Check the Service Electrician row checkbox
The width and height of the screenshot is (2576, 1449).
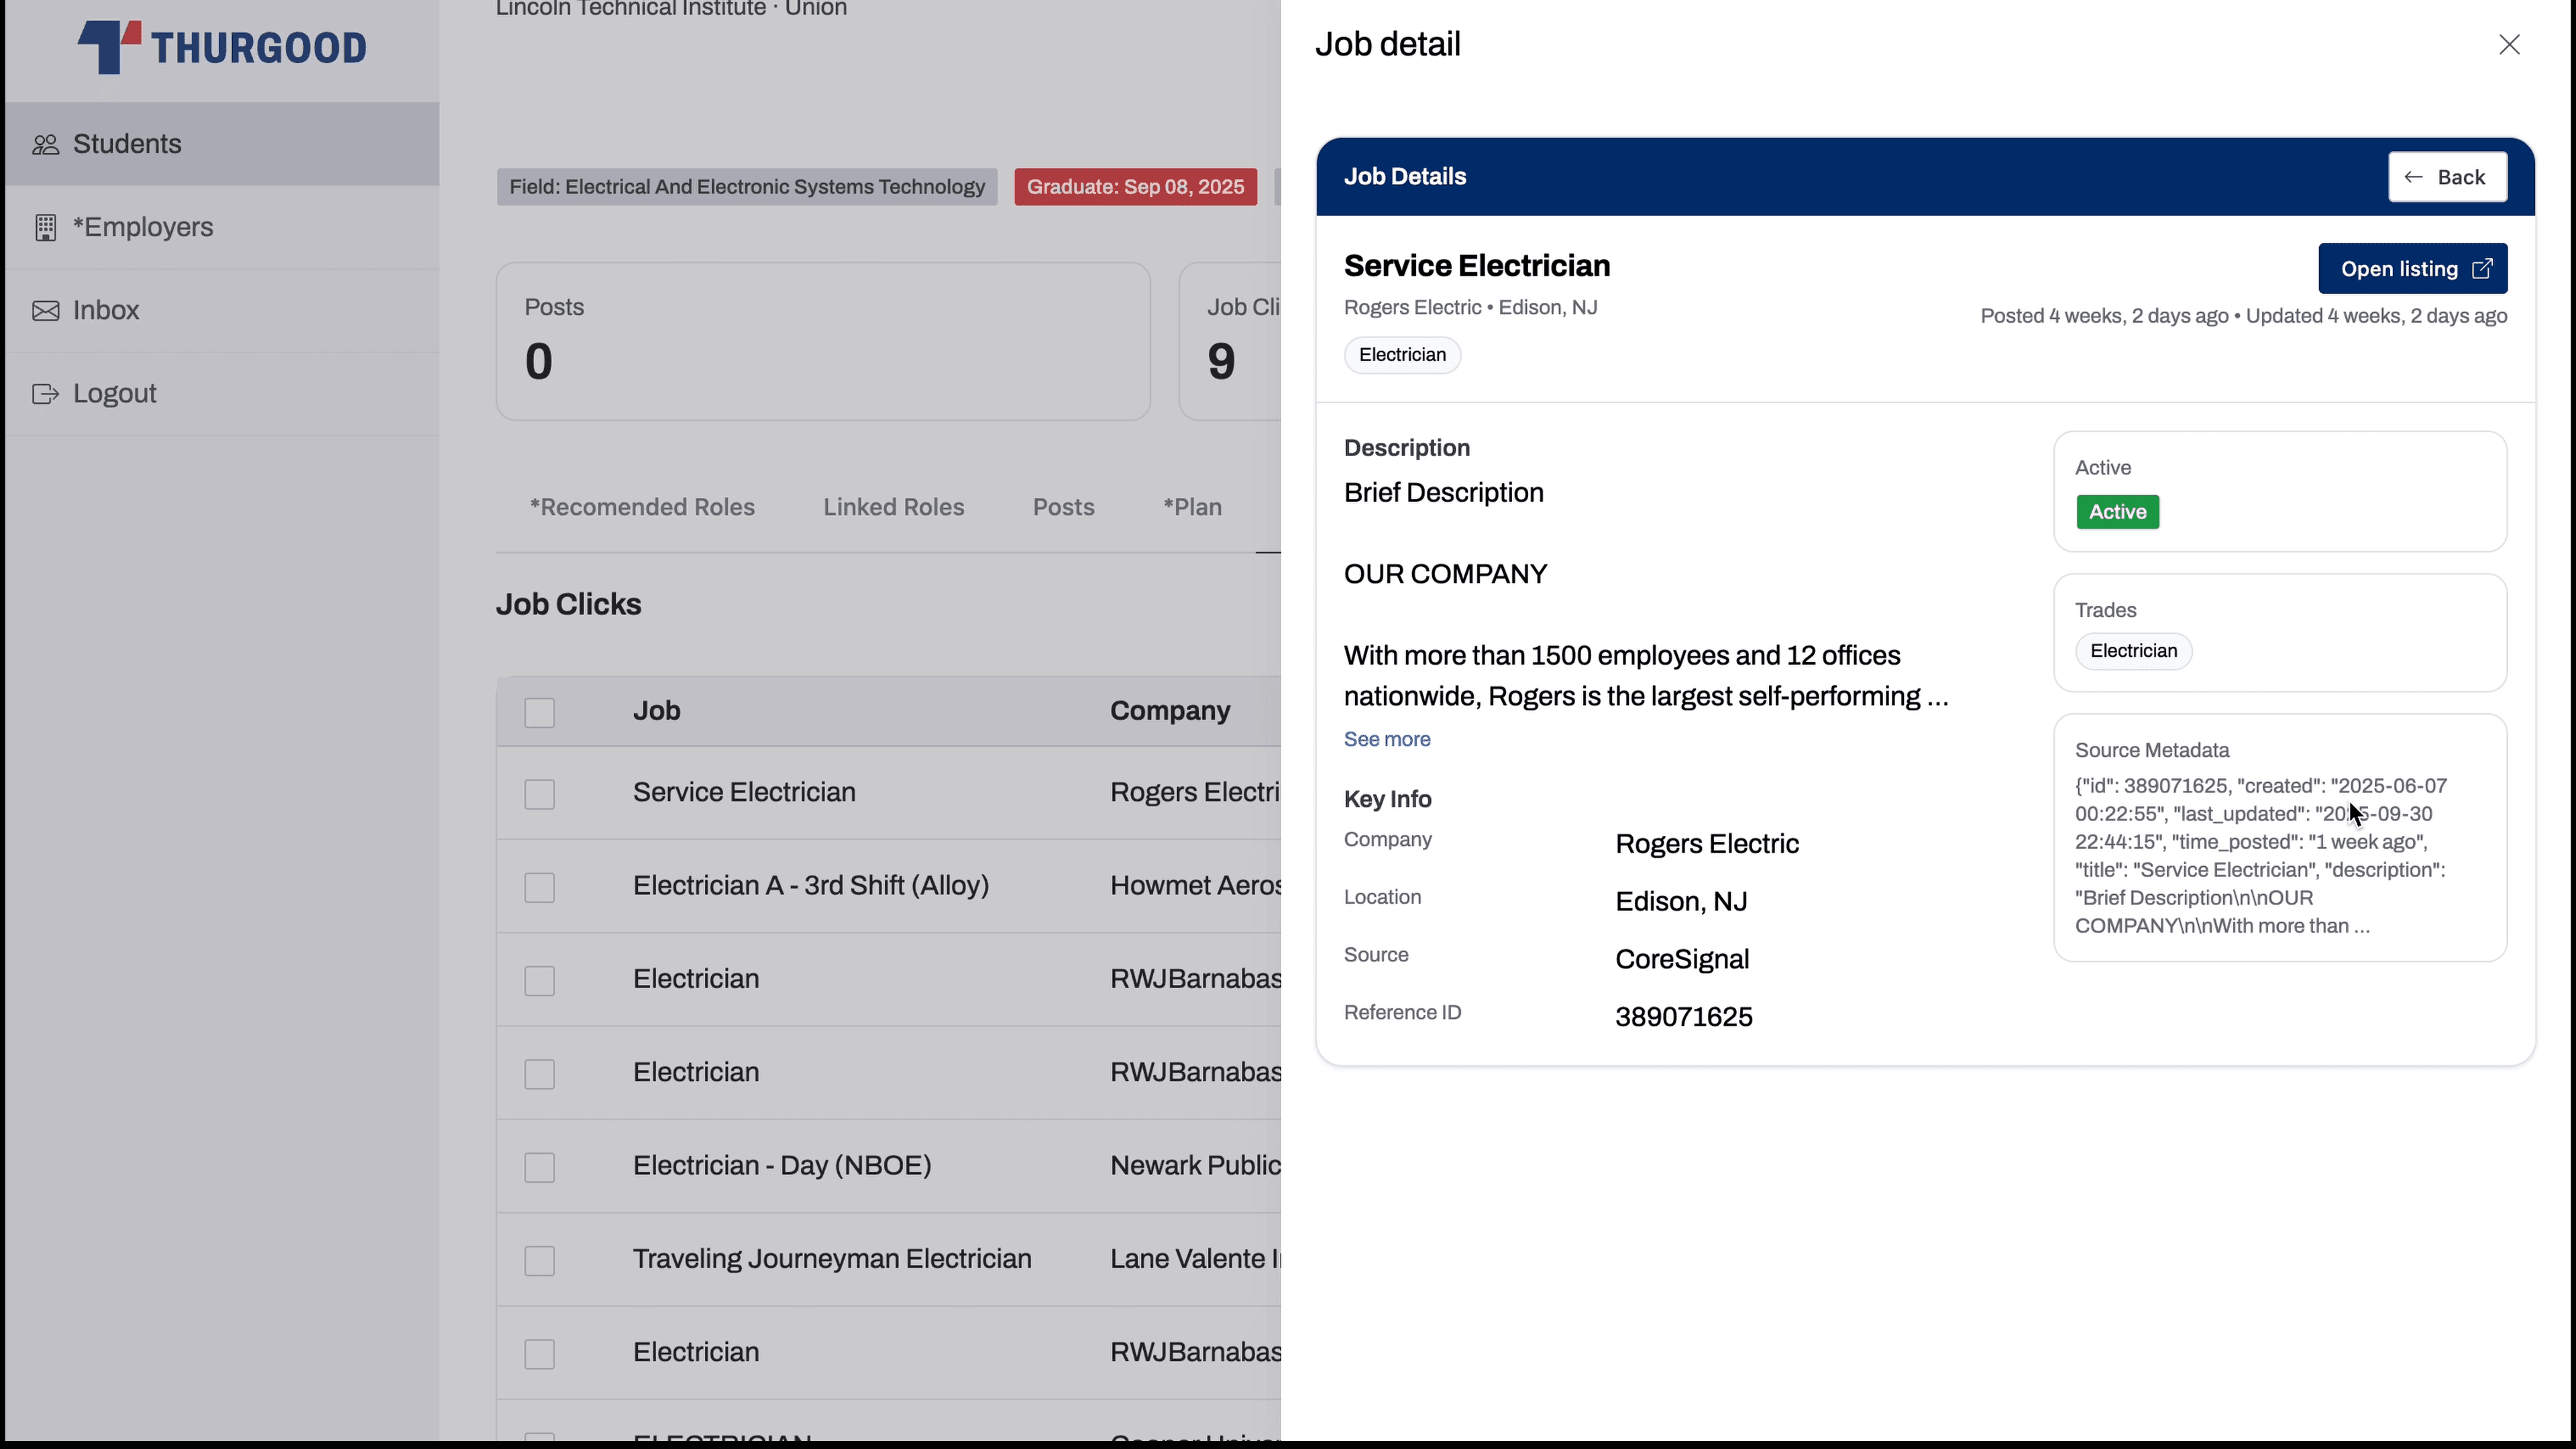(x=539, y=794)
